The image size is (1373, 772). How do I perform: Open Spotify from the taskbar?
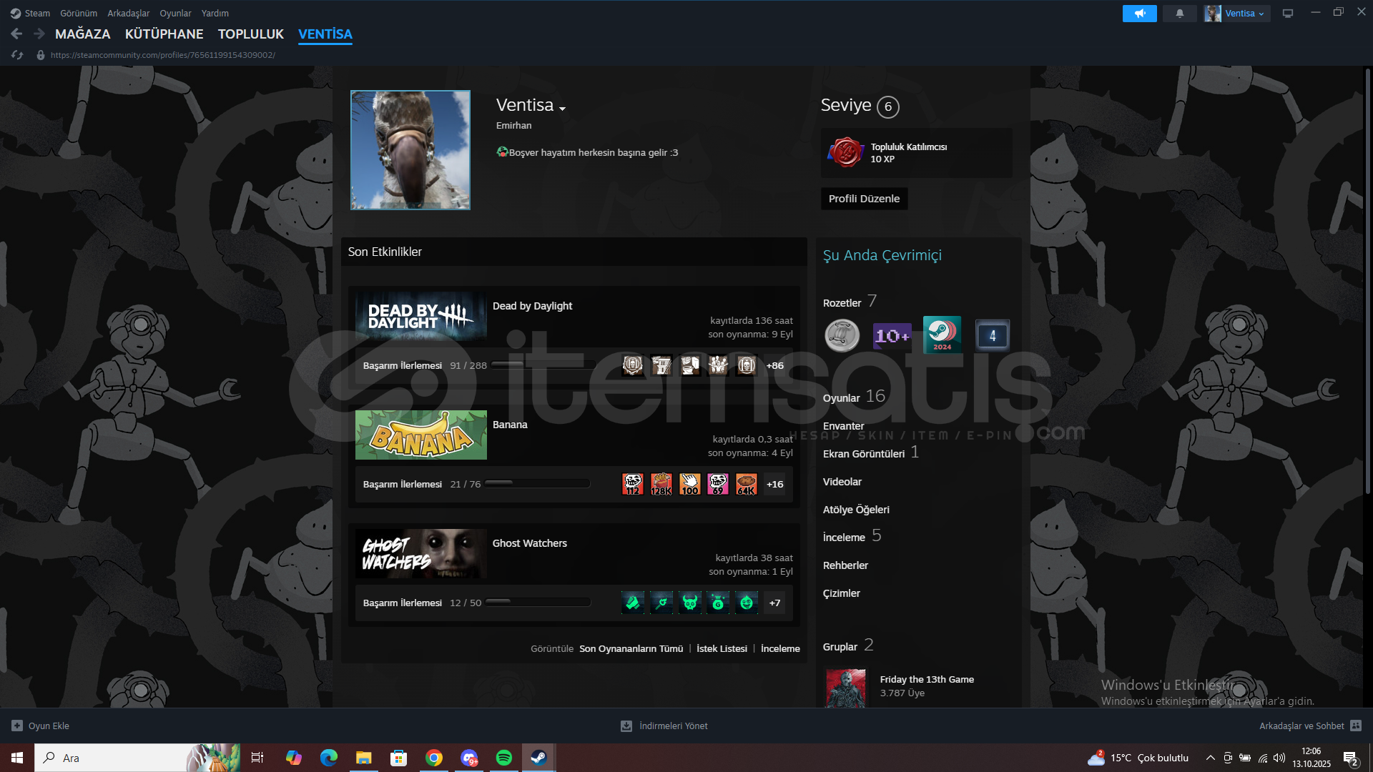(504, 758)
